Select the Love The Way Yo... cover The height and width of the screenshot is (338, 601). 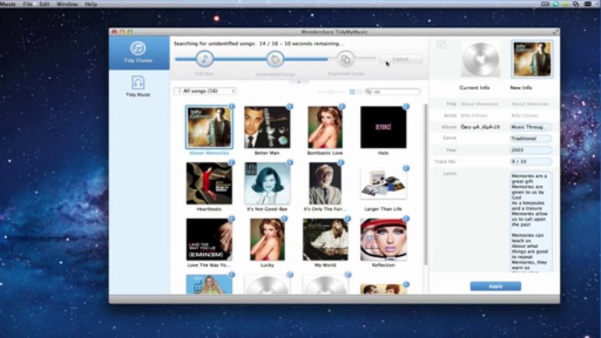pyautogui.click(x=209, y=239)
